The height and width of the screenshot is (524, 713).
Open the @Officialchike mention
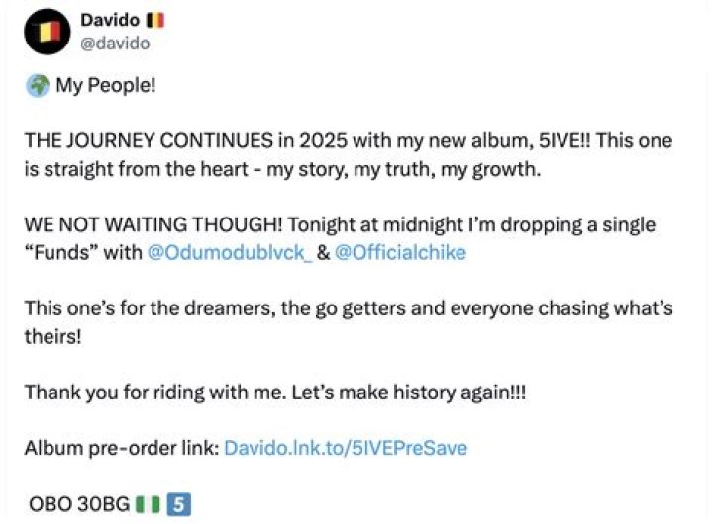(x=400, y=252)
